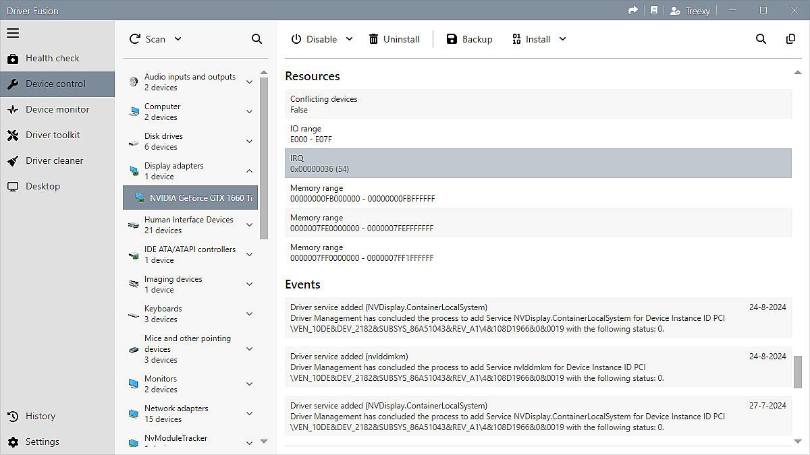
Task: Open the Disable dropdown arrow
Action: coord(350,39)
